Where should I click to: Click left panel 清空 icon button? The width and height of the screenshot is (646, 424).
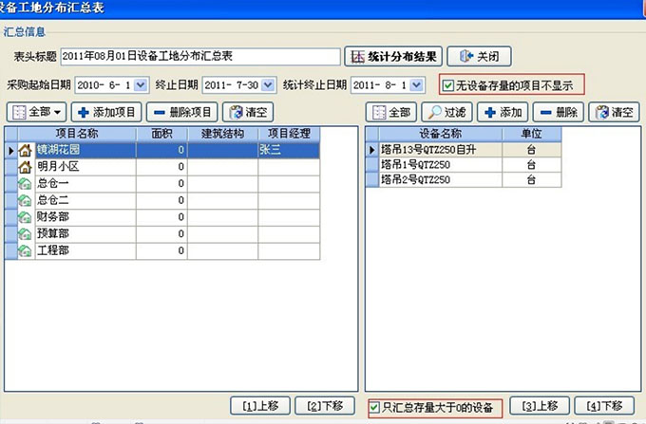tap(245, 112)
